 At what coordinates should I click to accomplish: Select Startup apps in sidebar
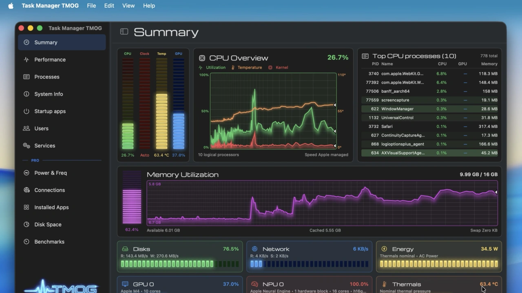(62, 111)
